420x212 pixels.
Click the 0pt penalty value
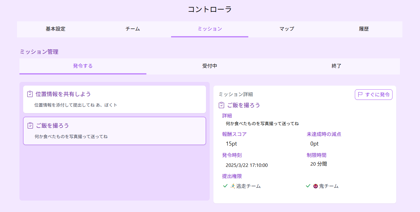314,144
